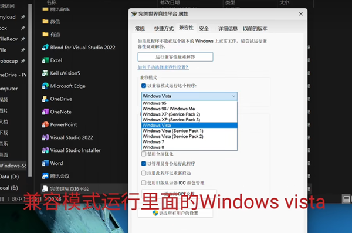Open the 兼容性 tab
This screenshot has height=233, width=352.
186,28
